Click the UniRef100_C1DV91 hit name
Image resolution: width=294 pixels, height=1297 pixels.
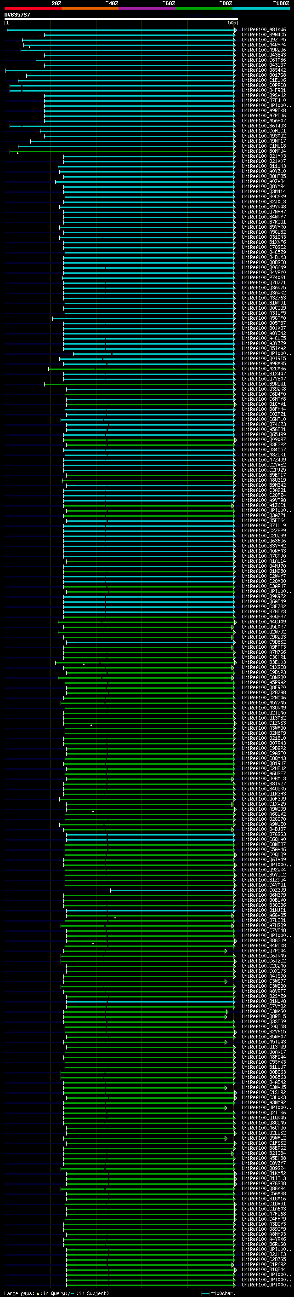pyautogui.click(x=264, y=1204)
